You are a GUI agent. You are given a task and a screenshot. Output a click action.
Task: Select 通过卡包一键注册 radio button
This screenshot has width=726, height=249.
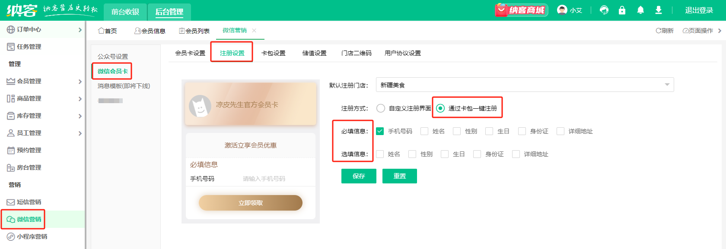point(440,108)
